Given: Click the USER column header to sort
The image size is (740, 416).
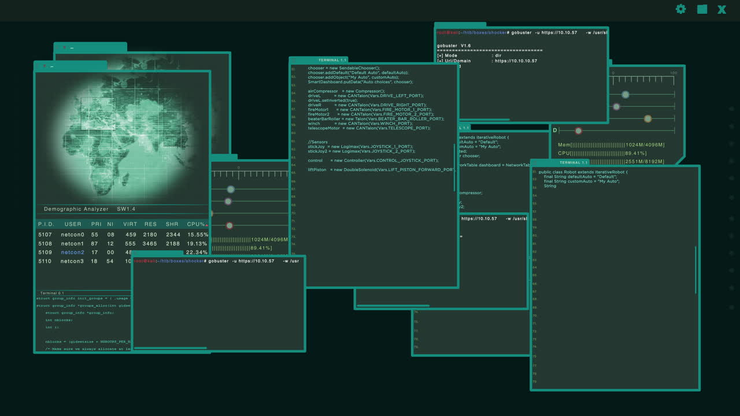Looking at the screenshot, I should (72, 224).
